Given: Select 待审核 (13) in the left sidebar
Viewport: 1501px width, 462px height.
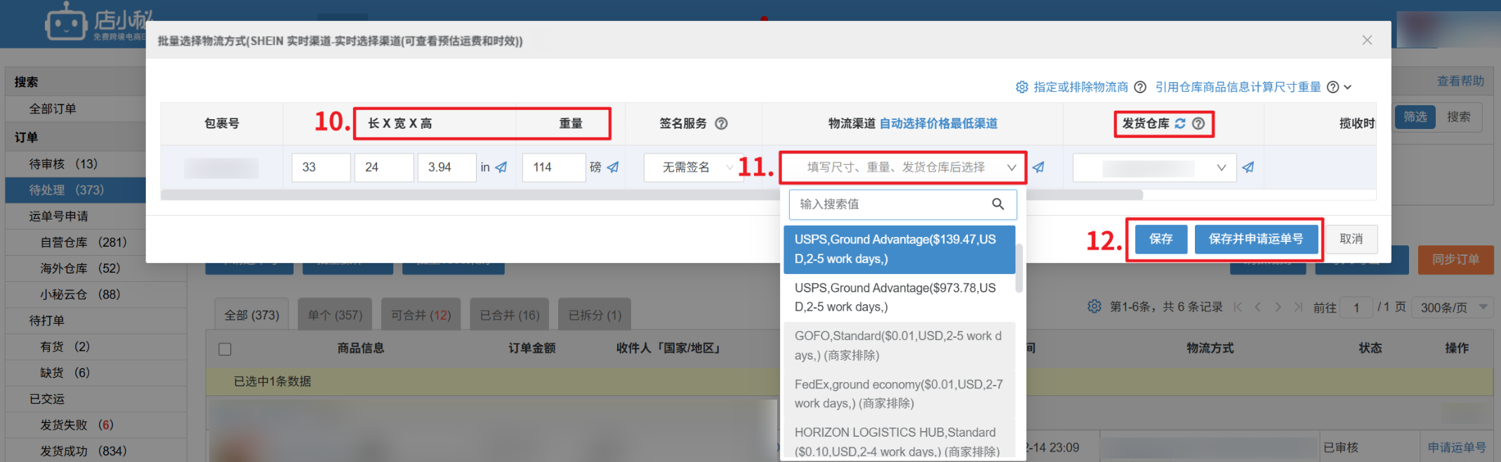Looking at the screenshot, I should 63,164.
